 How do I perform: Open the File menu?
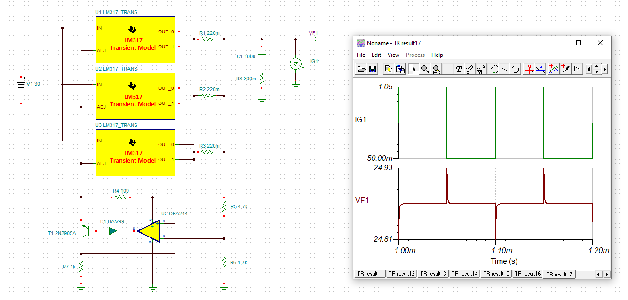pos(361,55)
